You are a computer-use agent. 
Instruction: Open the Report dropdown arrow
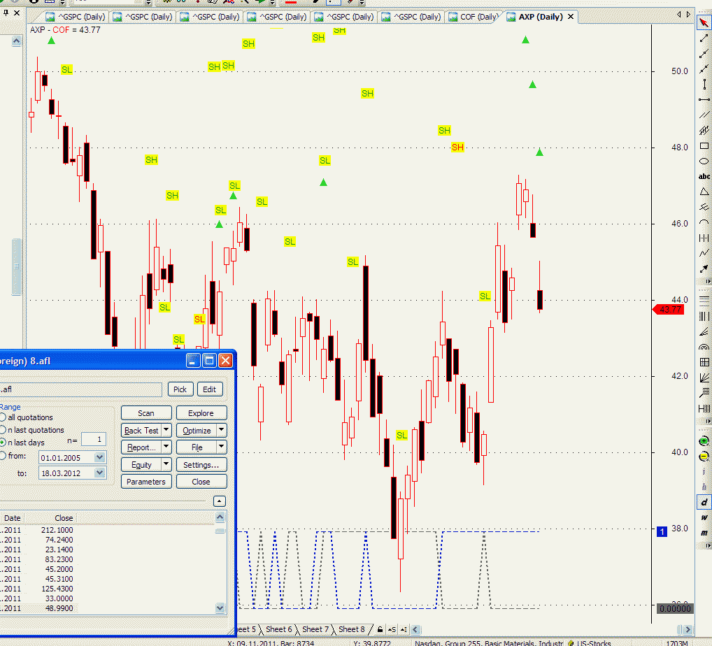[166, 447]
